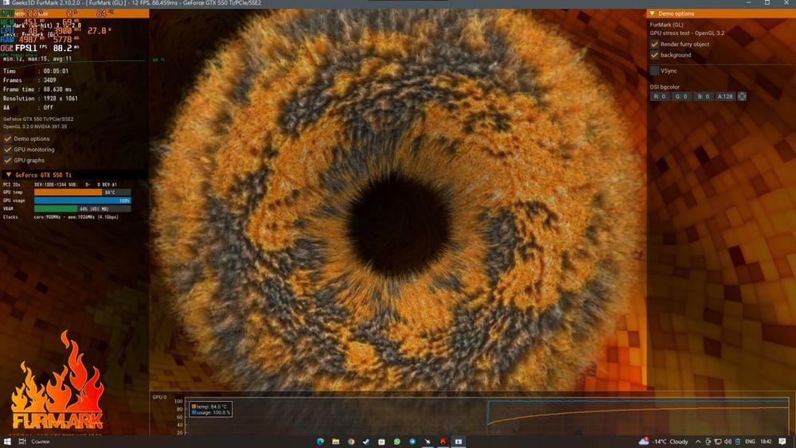Open the 18:42 taskbar clock

[x=766, y=442]
